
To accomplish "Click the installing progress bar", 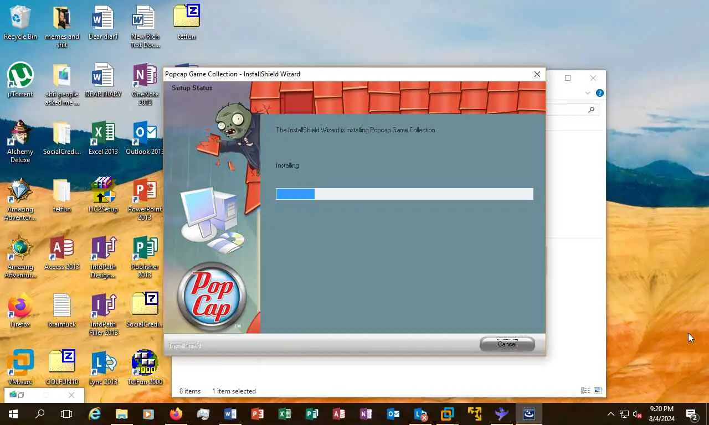I will [x=404, y=194].
